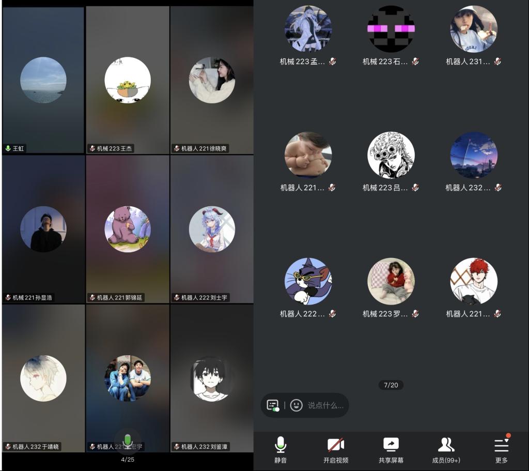Select 王虹's video tile avatar
Screen dimensions: 529x471
[43, 80]
